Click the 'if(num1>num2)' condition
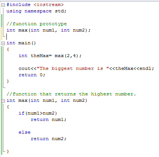159x157 pixels. (x=38, y=113)
